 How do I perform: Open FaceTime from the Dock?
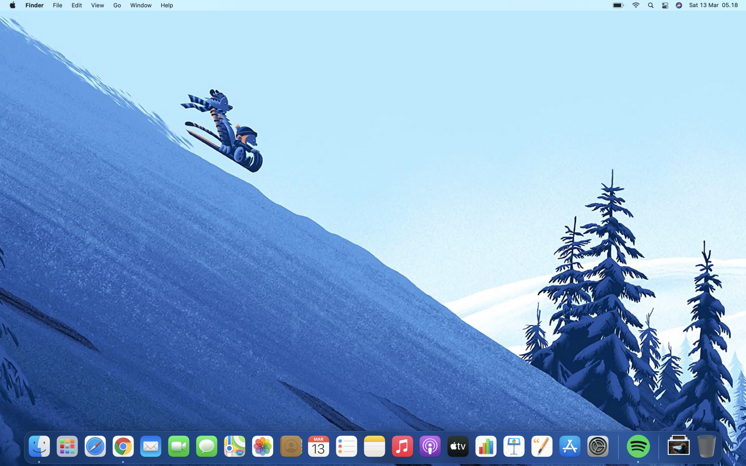coord(179,446)
